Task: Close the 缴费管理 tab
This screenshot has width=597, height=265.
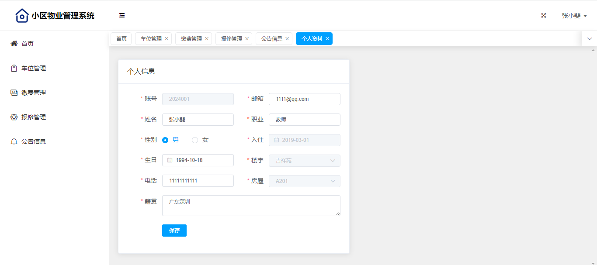Action: click(207, 39)
